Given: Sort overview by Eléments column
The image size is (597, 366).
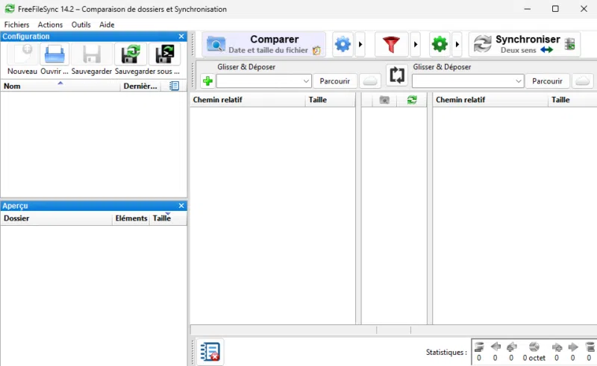Looking at the screenshot, I should point(131,218).
